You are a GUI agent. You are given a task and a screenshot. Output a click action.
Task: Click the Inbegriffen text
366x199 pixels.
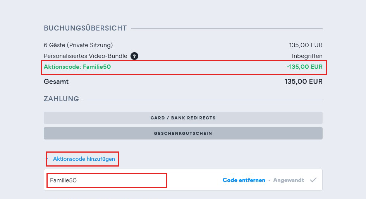(x=307, y=56)
